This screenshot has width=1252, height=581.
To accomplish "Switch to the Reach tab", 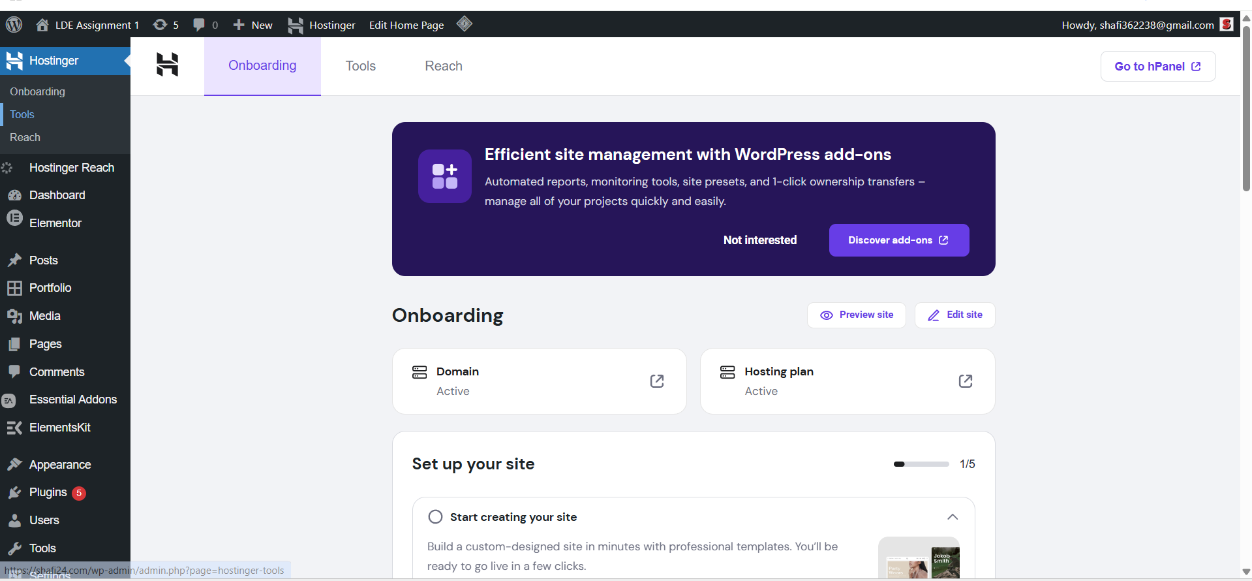I will 444,66.
